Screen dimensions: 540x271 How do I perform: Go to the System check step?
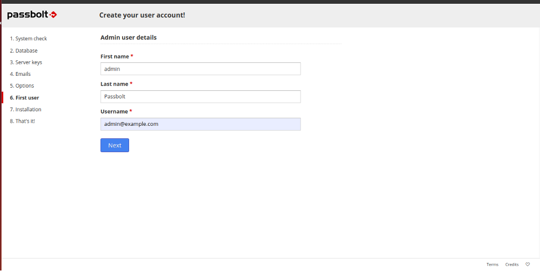[29, 39]
